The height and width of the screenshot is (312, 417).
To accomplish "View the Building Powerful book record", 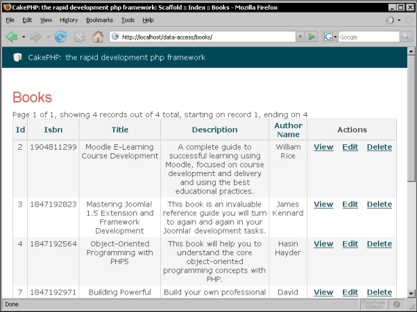I will pos(323,293).
